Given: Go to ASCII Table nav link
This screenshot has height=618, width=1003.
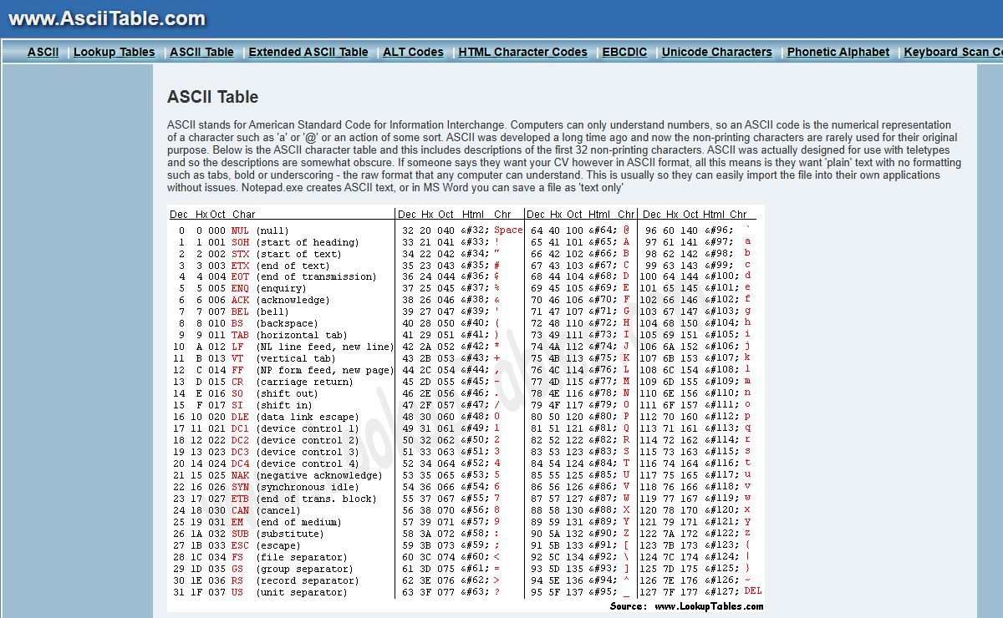Looking at the screenshot, I should [201, 52].
